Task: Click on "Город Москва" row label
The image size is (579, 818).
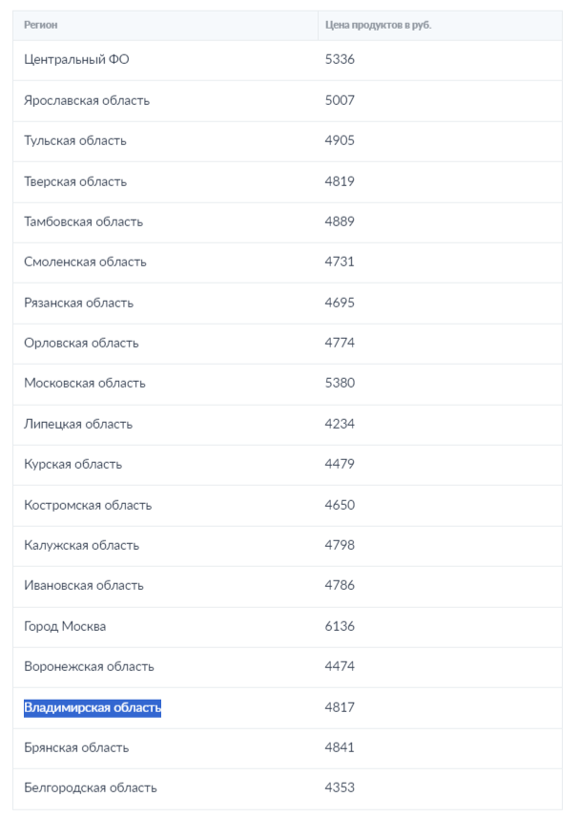Action: tap(65, 626)
